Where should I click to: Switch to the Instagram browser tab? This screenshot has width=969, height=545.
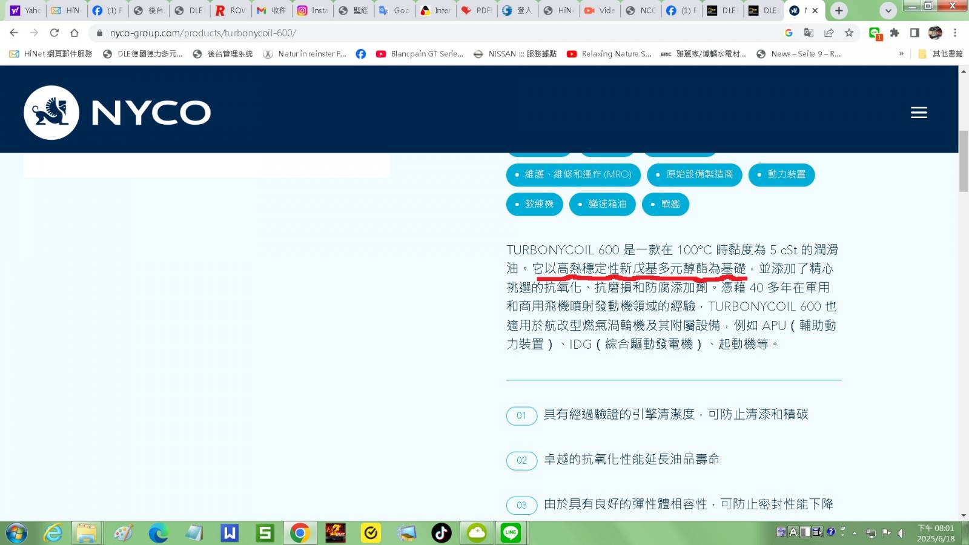[x=313, y=10]
